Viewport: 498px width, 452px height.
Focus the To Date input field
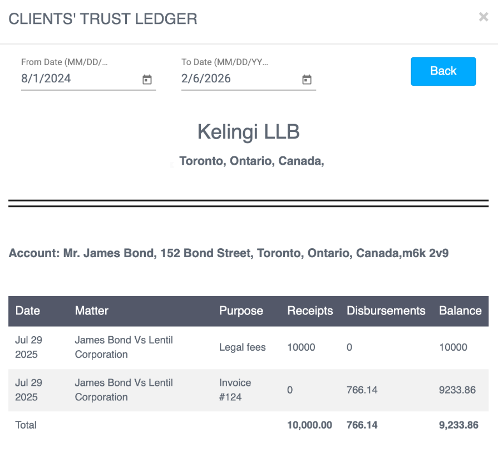pos(238,78)
